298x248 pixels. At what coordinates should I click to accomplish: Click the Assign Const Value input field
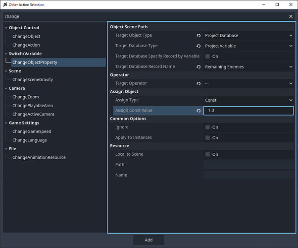coord(248,111)
